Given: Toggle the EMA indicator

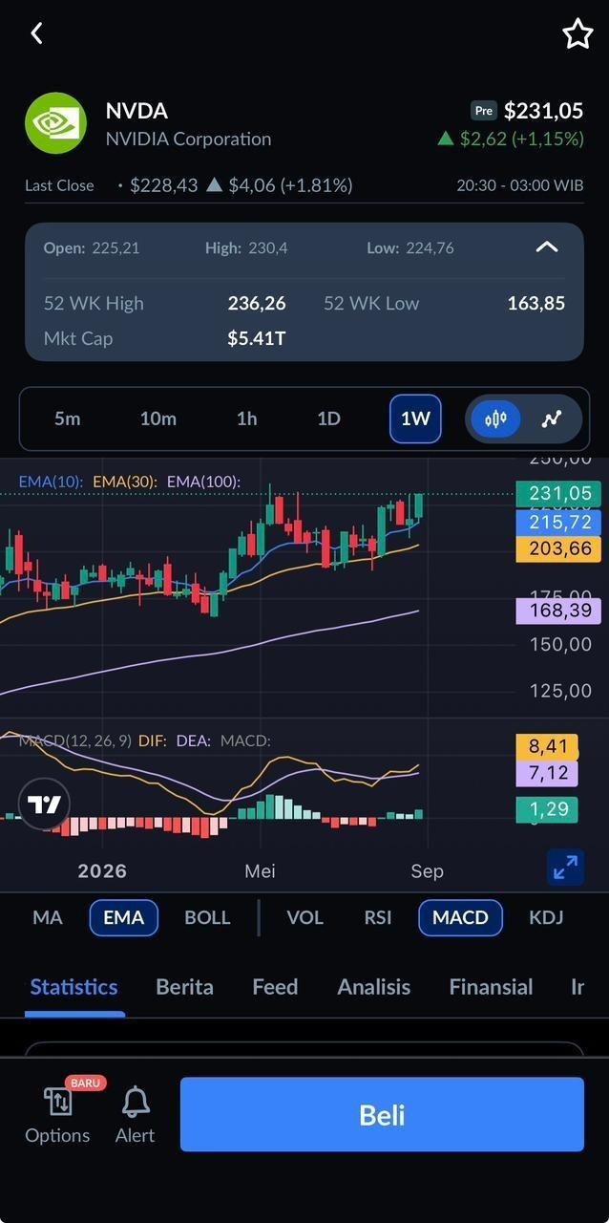Looking at the screenshot, I should click(123, 917).
